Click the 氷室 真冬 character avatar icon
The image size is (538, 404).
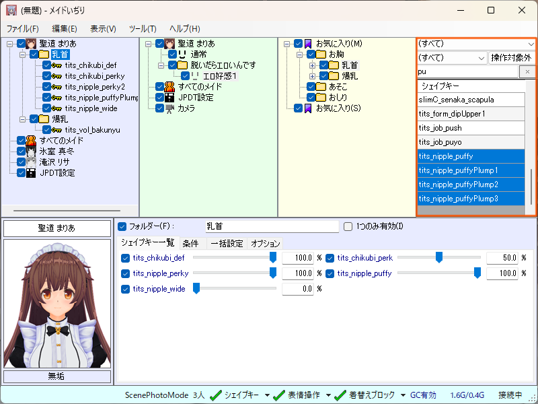[31, 151]
